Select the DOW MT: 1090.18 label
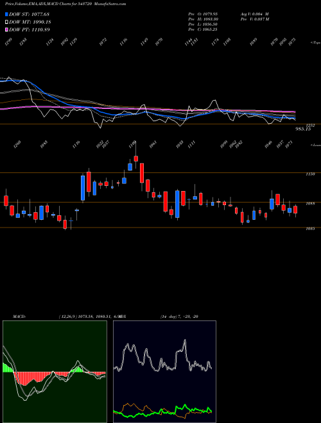 30,22
